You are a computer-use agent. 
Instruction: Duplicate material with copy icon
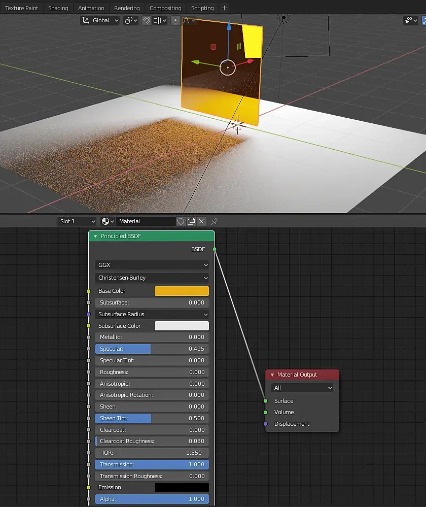pyautogui.click(x=191, y=221)
